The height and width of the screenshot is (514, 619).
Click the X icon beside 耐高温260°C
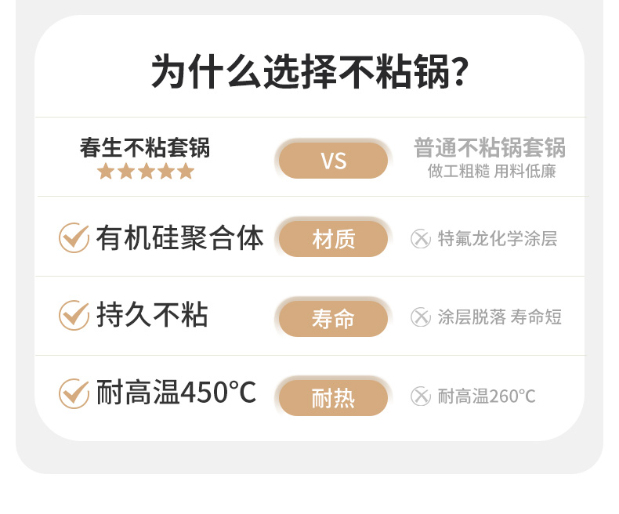(x=421, y=396)
